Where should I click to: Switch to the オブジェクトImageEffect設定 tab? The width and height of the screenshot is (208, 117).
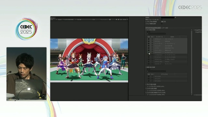coord(153,28)
